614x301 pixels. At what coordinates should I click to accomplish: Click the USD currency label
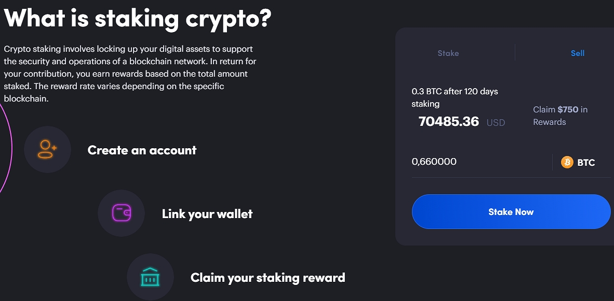pos(496,123)
